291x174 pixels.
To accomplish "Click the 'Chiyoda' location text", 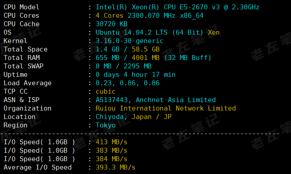I will pyautogui.click(x=109, y=117).
